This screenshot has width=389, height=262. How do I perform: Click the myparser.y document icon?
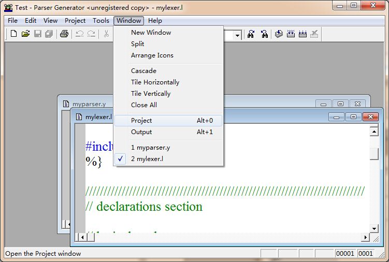pyautogui.click(x=66, y=104)
